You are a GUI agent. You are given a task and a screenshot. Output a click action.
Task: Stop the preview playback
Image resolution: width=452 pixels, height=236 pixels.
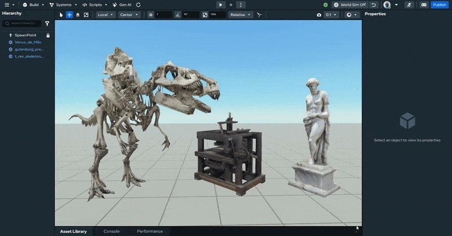pos(231,5)
